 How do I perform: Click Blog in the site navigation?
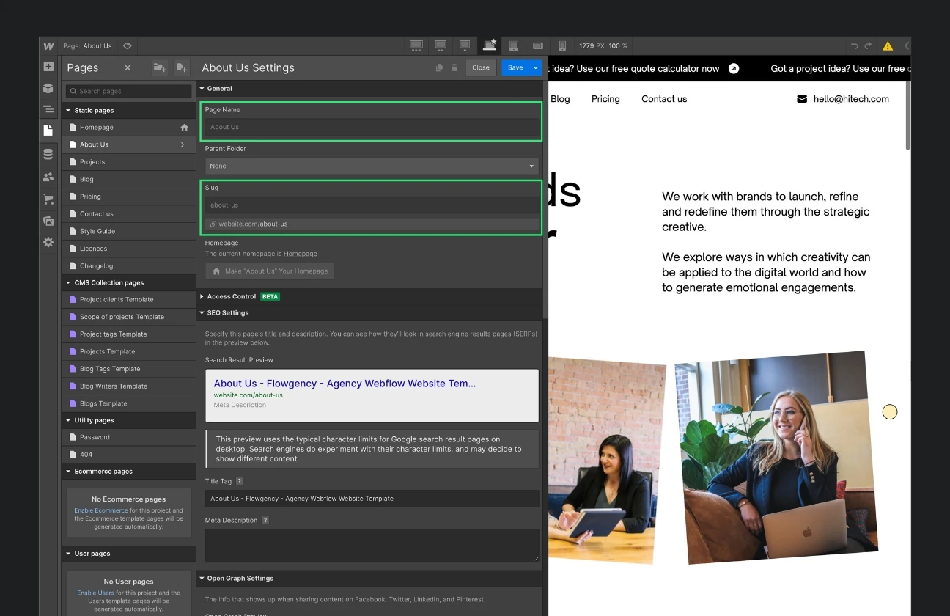[560, 99]
